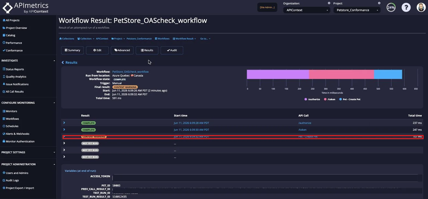Screen dimensions: 428x199
Task: Click the APIContext breadcrumb link
Action: (x=102, y=39)
